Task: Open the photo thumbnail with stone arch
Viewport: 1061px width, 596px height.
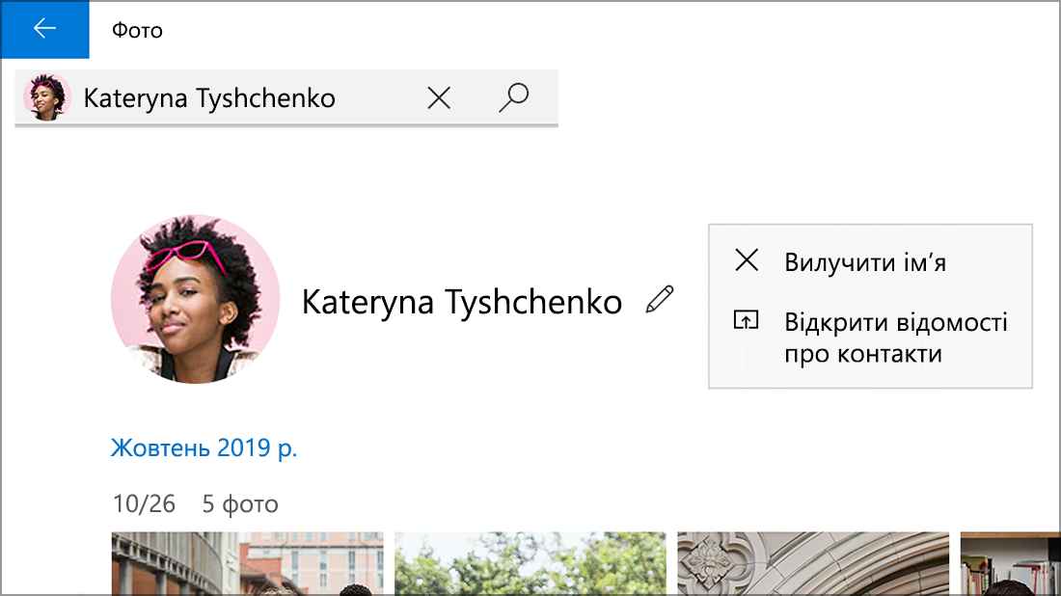Action: point(813,563)
